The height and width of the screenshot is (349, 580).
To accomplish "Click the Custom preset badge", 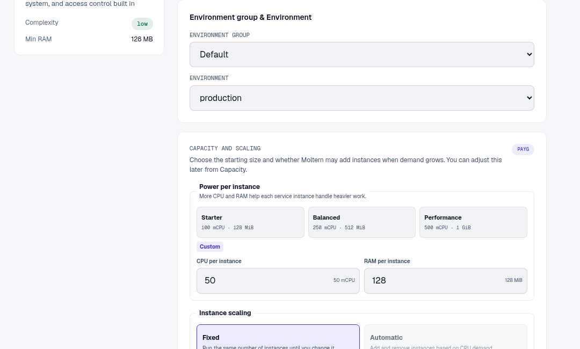I will click(210, 246).
